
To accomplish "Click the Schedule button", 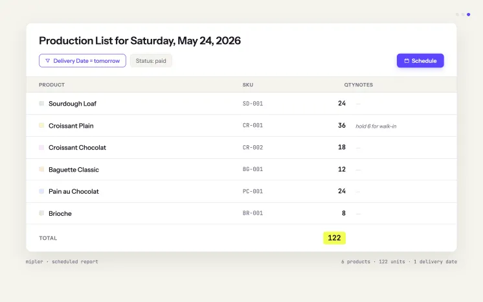I will point(420,61).
